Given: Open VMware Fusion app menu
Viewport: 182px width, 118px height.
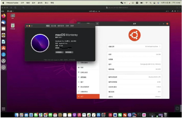Looking at the screenshot, I should 12,3.
